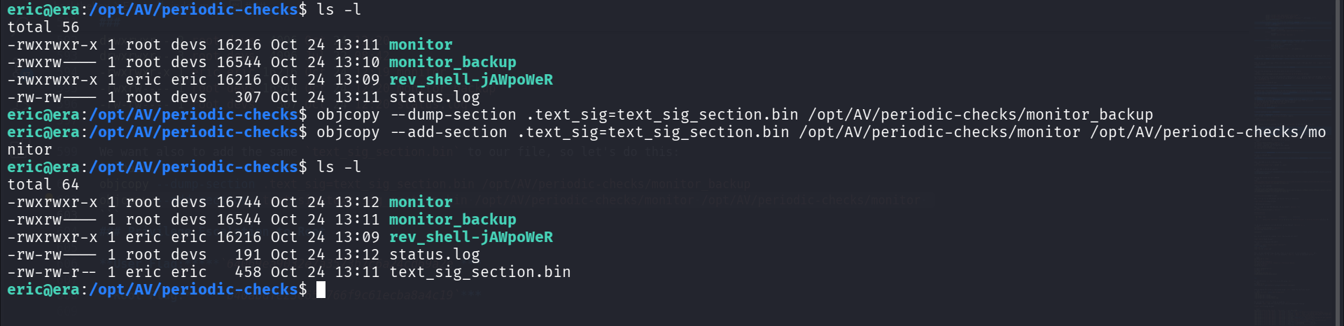This screenshot has height=326, width=1344.
Task: Click monitor_backup in the second file listing
Action: click(452, 220)
